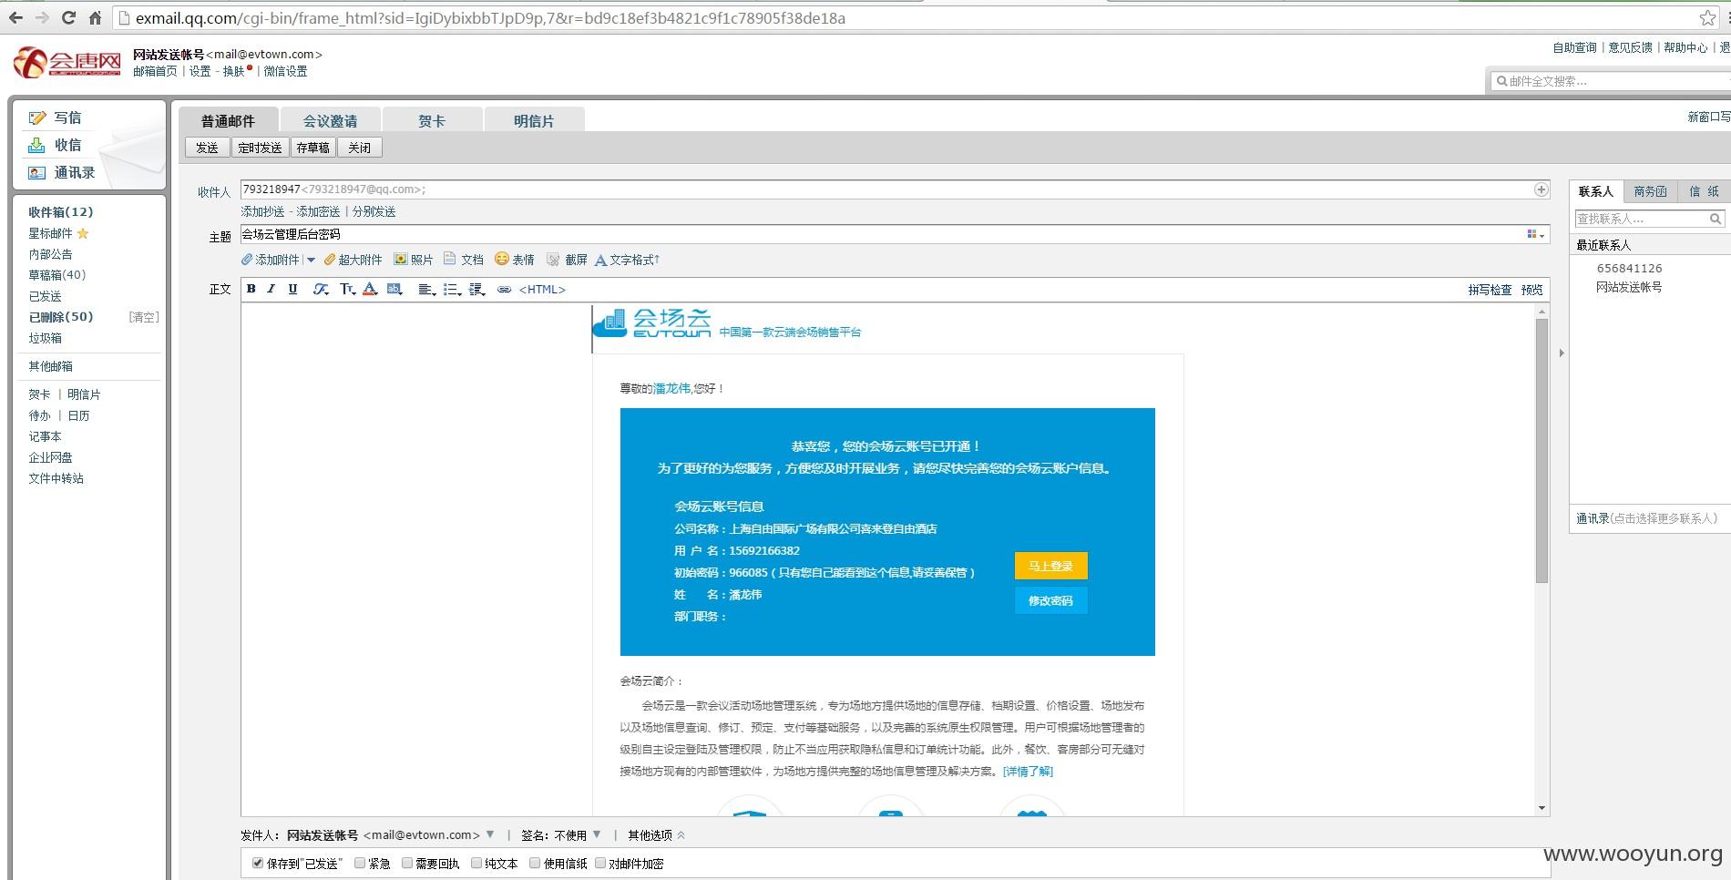Click the 添加附件 paperclip icon
Viewport: 1731px width, 880px height.
(x=247, y=260)
